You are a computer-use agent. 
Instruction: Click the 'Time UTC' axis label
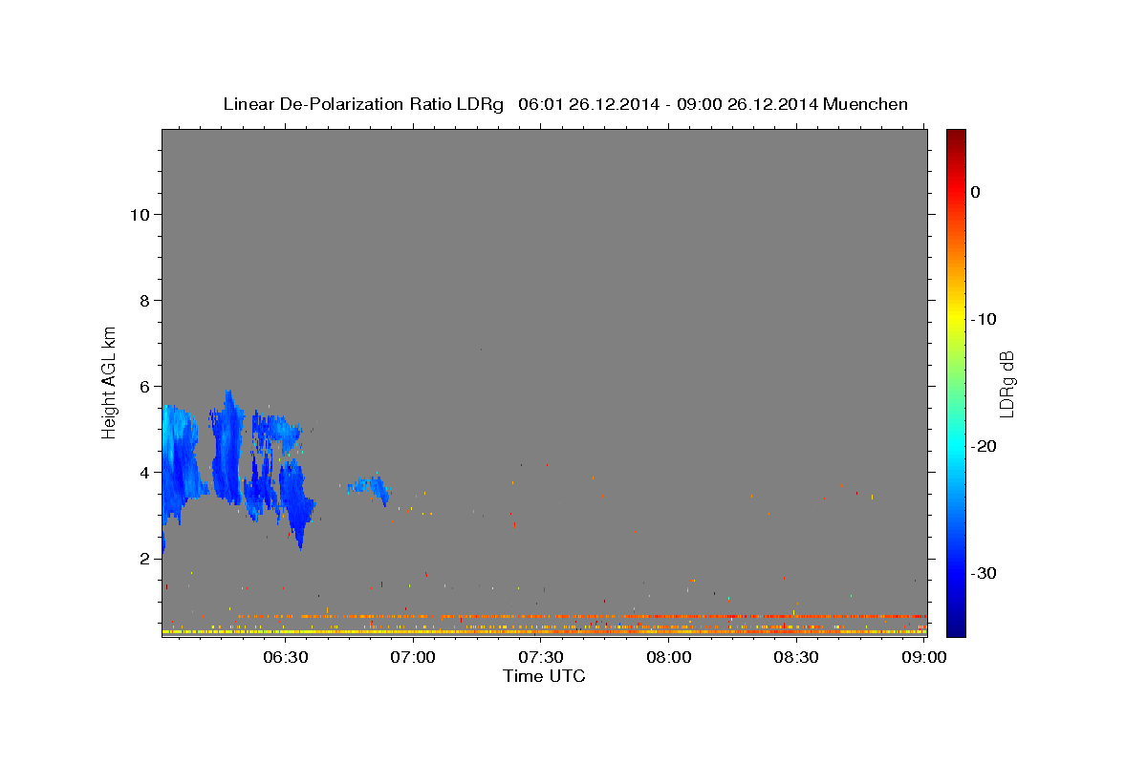pyautogui.click(x=544, y=676)
